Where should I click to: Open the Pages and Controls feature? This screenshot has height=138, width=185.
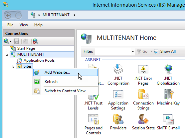(x=93, y=124)
